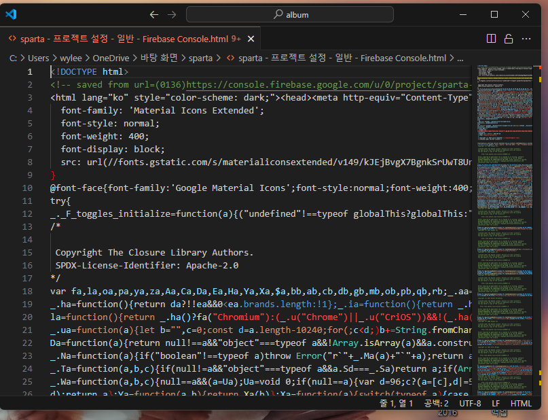Click breadcrumb folder sparta
The height and width of the screenshot is (420, 548).
(x=200, y=58)
